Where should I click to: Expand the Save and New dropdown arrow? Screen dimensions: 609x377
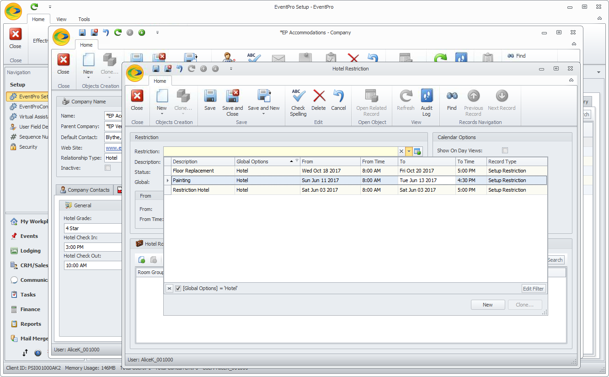pos(263,114)
